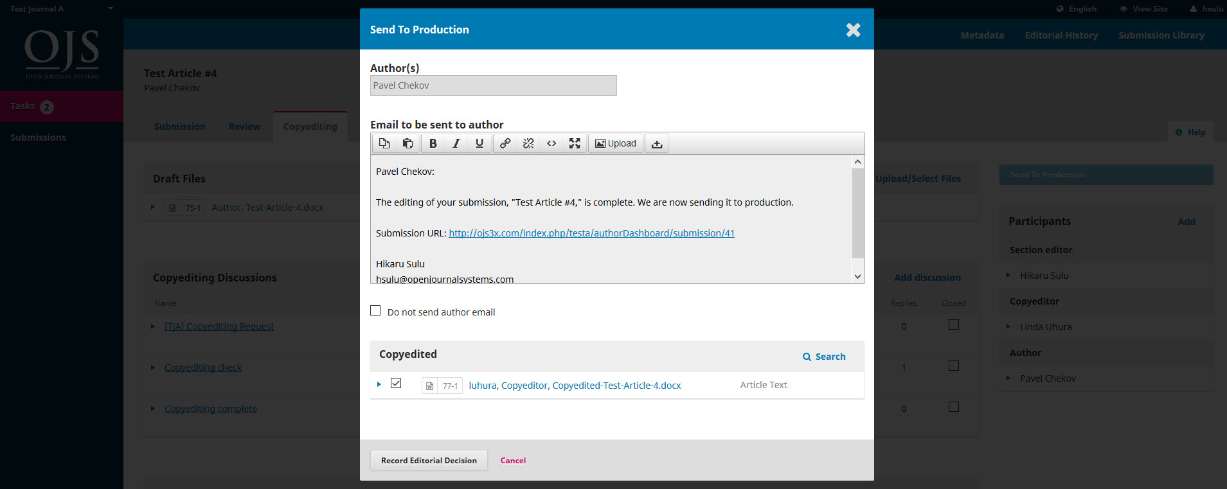The height and width of the screenshot is (489, 1227).
Task: Click the Remove link icon
Action: (x=528, y=143)
